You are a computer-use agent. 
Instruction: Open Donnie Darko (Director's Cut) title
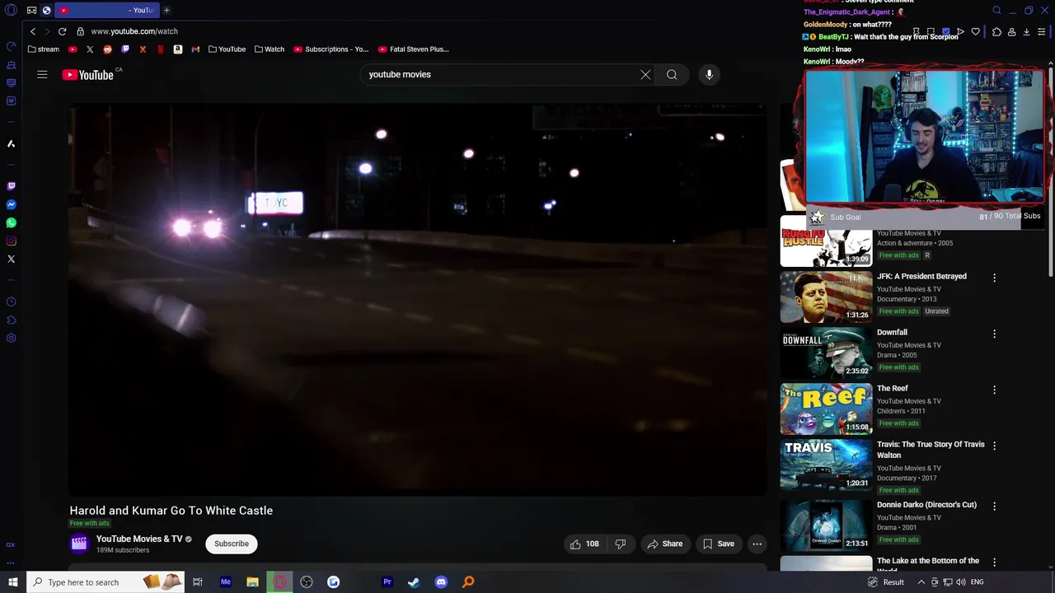click(926, 505)
